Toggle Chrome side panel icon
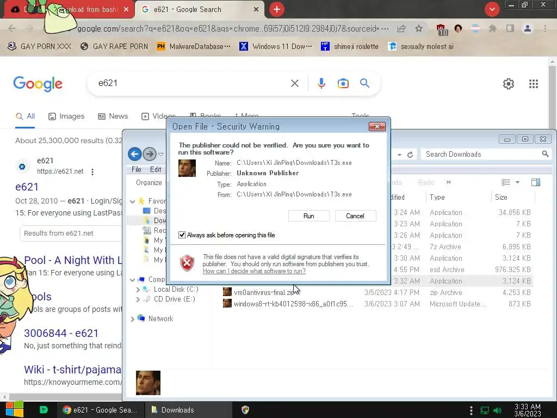Image resolution: width=557 pixels, height=418 pixels. [x=510, y=28]
